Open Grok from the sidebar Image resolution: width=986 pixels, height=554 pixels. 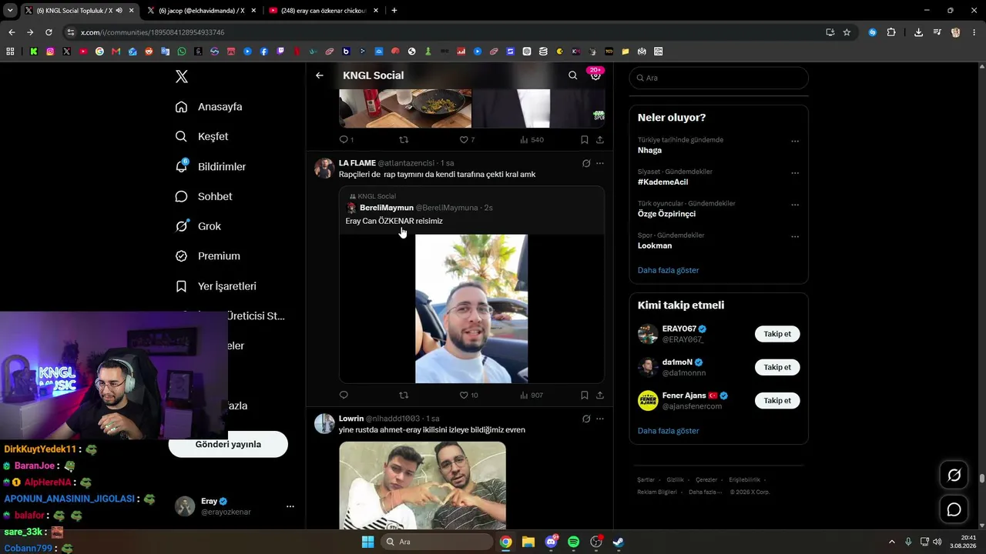(x=198, y=226)
